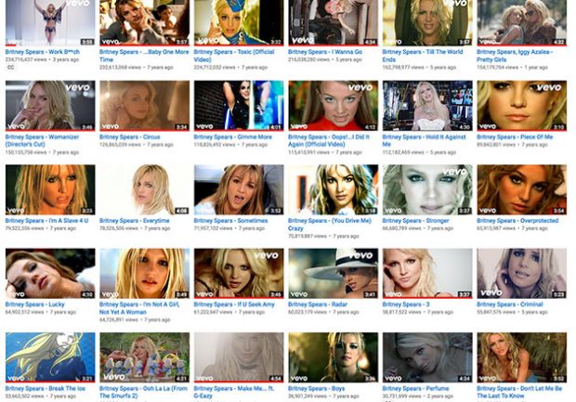The image size is (576, 402).
Task: Open the ...Baby One More Time thumbnail
Action: [145, 23]
